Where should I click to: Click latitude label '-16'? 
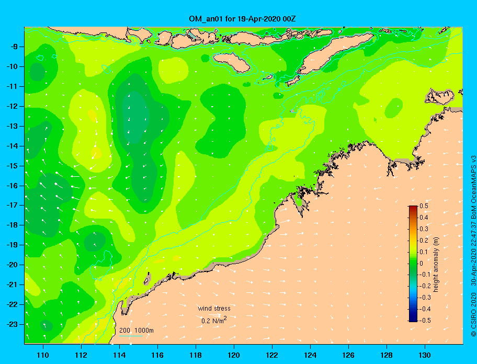click(12, 186)
